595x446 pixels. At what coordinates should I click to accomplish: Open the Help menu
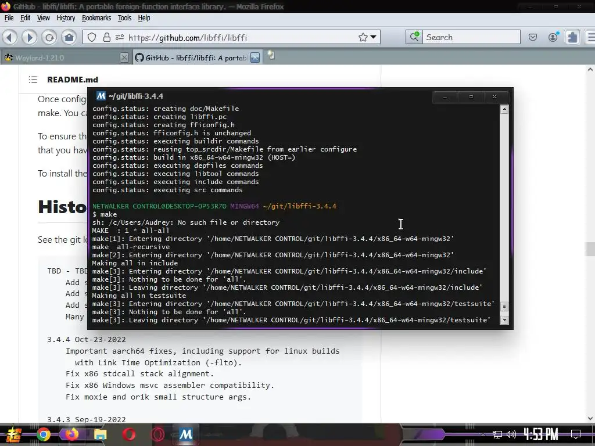144,18
